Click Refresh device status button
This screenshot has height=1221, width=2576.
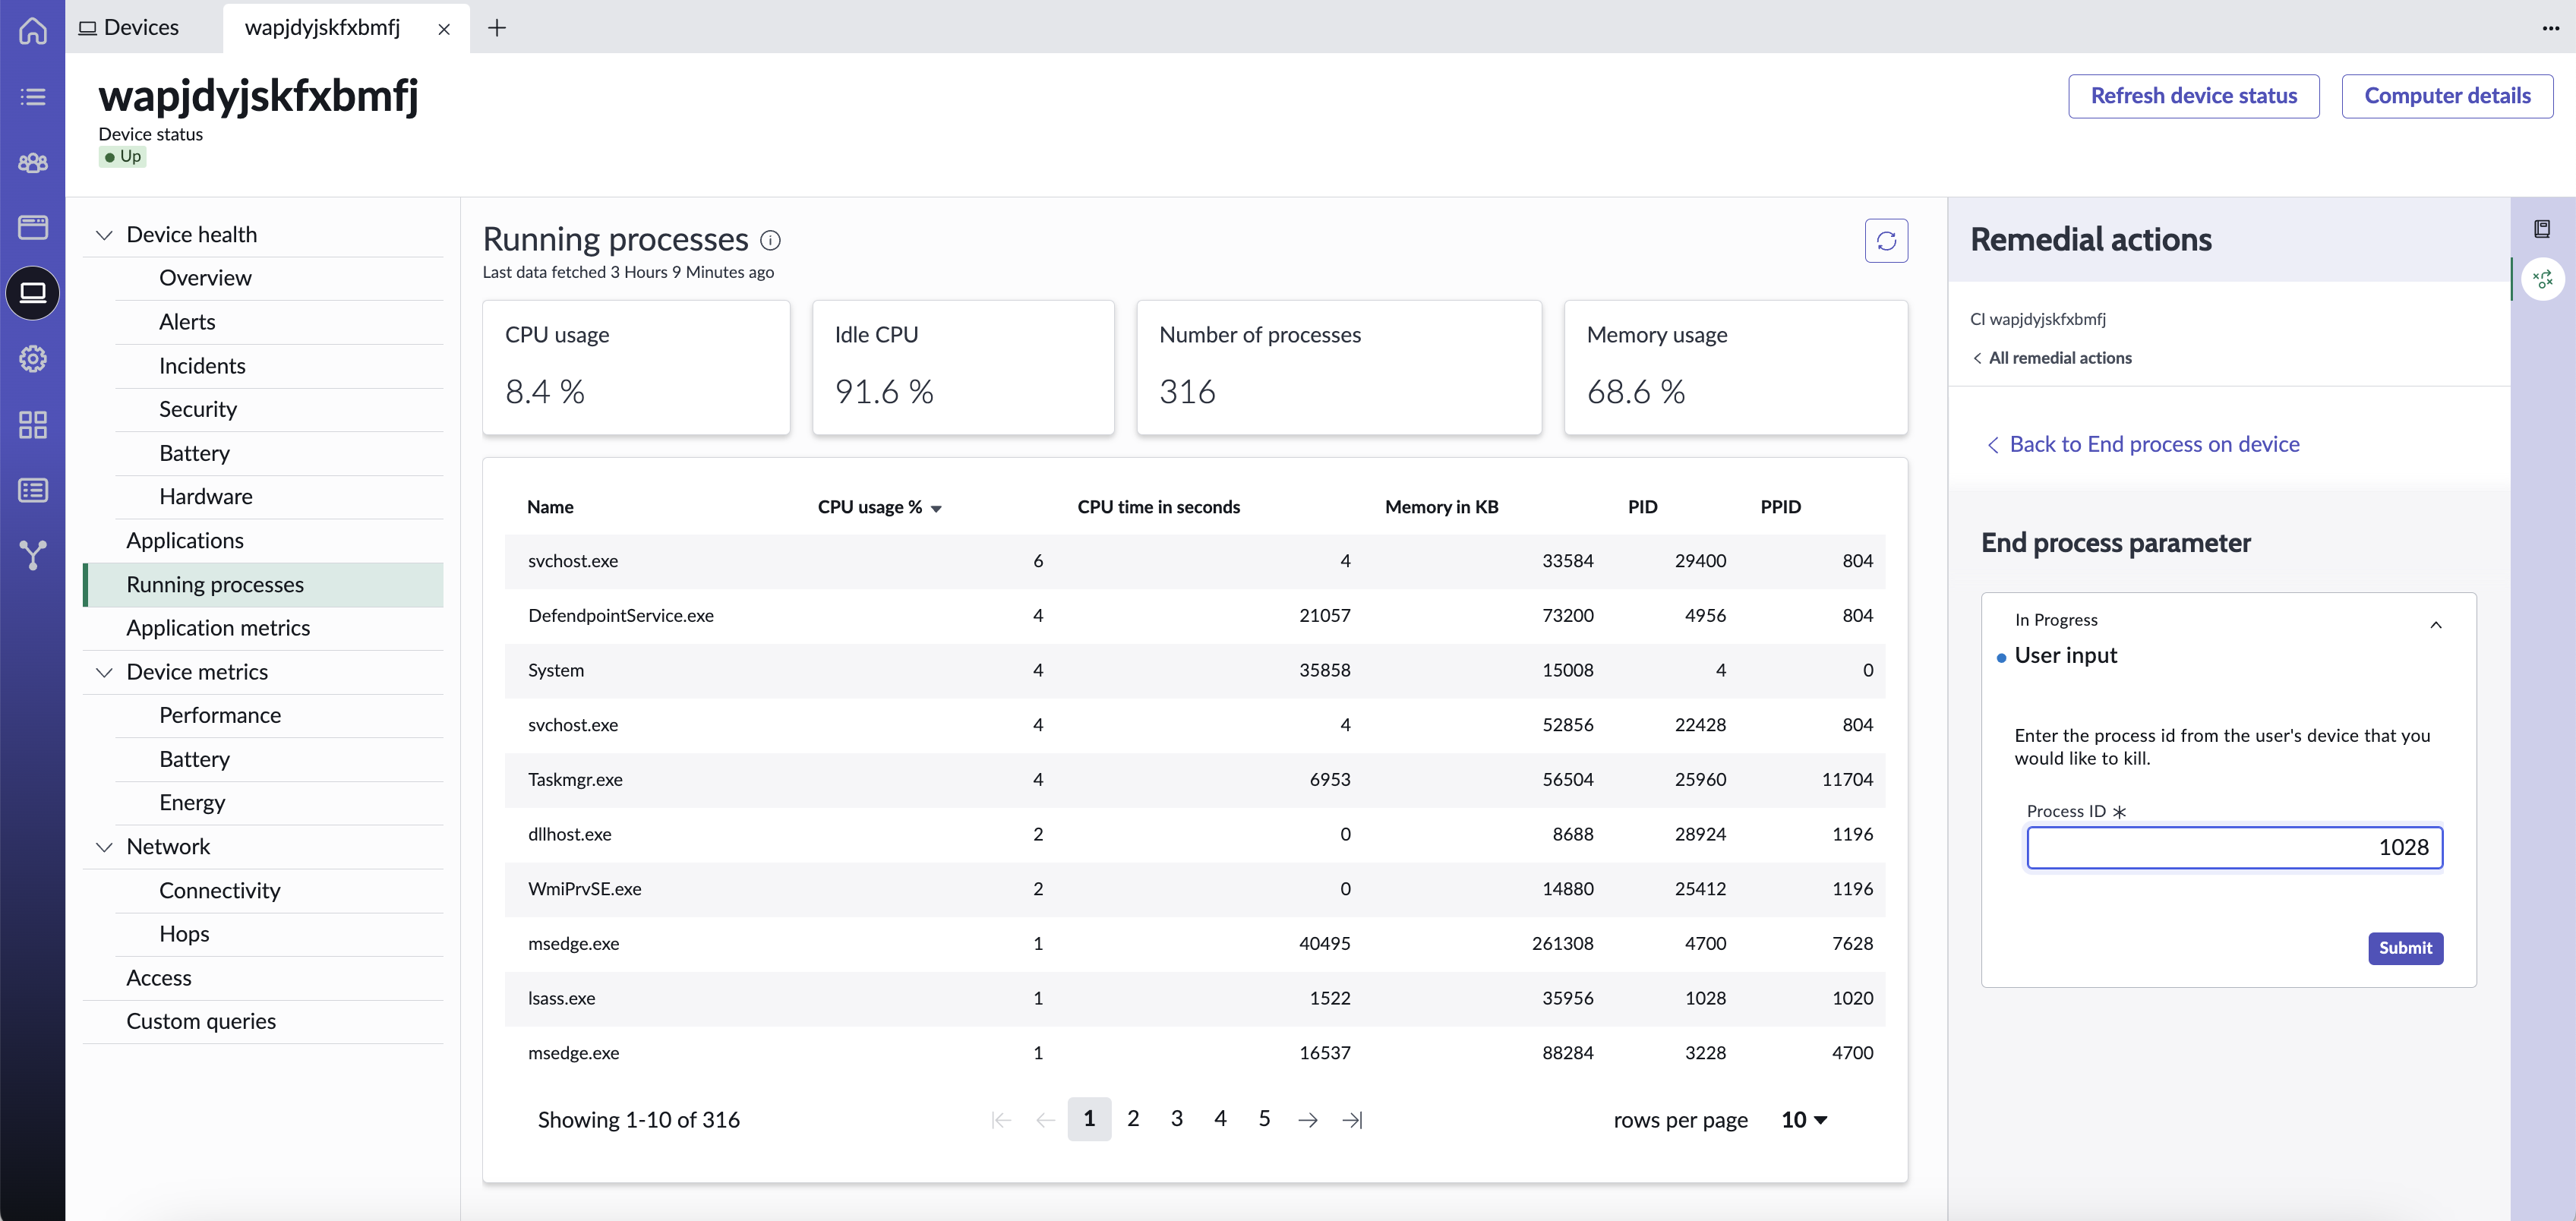click(2193, 96)
